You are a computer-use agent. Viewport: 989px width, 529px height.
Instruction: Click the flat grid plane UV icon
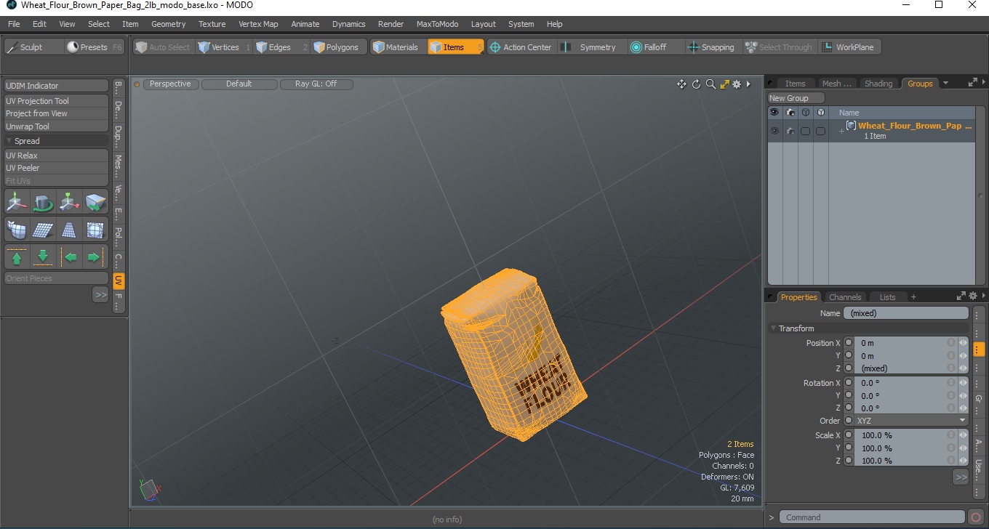43,230
